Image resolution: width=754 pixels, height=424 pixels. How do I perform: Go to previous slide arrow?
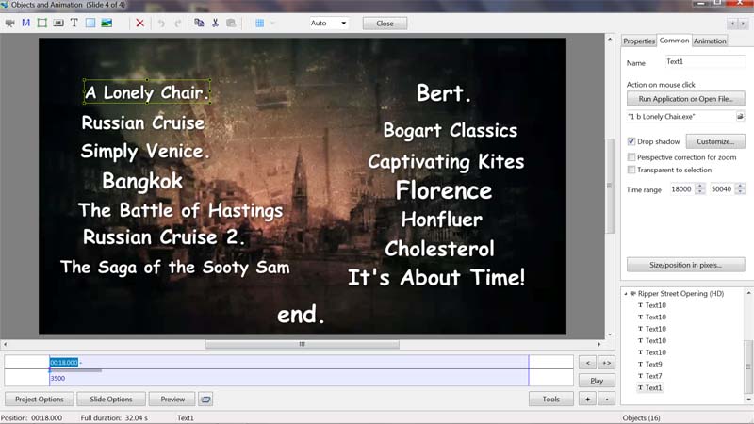[x=733, y=23]
